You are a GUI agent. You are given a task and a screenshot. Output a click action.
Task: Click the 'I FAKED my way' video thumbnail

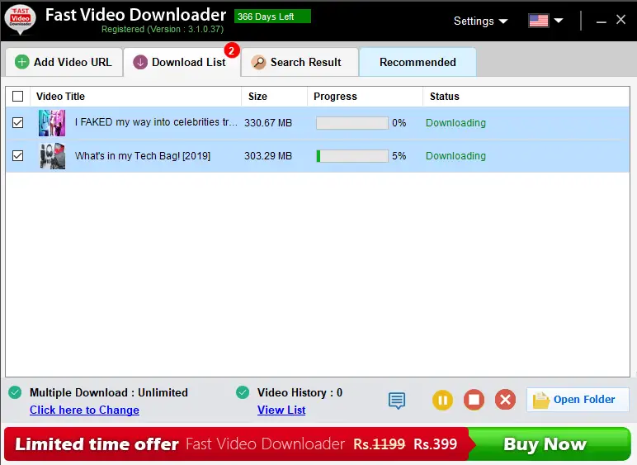(x=52, y=123)
